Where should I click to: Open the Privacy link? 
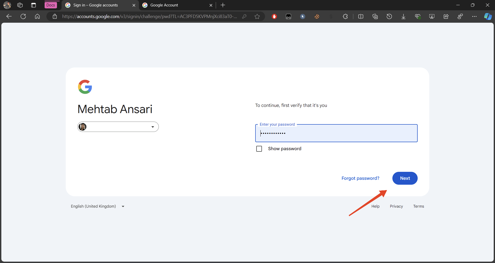396,206
